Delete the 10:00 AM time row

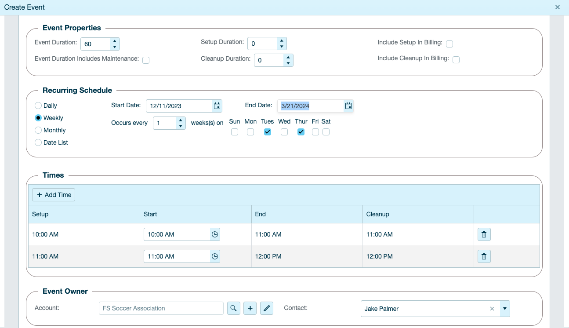(484, 235)
